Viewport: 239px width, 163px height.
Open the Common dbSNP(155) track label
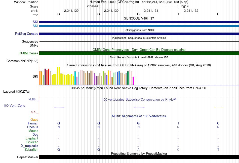click(22, 61)
